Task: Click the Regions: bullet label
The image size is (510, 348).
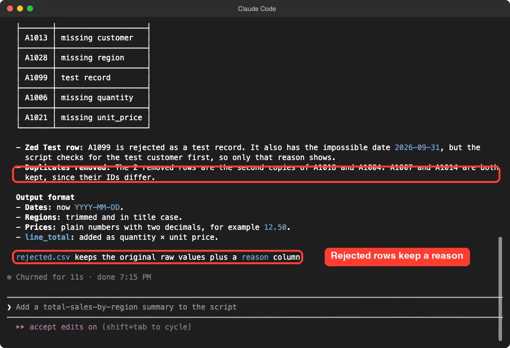Action: pos(43,217)
